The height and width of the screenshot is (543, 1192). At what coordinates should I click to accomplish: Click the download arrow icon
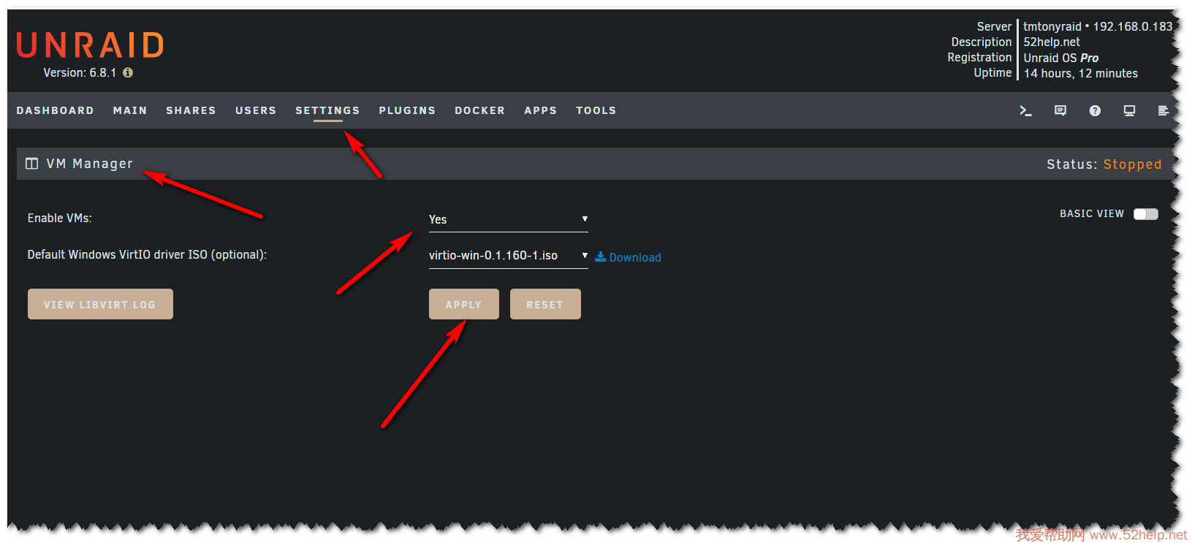click(x=600, y=257)
